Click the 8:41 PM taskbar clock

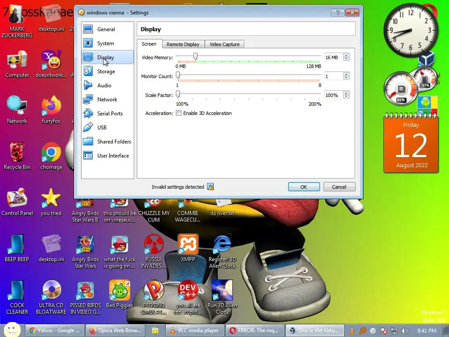(x=427, y=331)
